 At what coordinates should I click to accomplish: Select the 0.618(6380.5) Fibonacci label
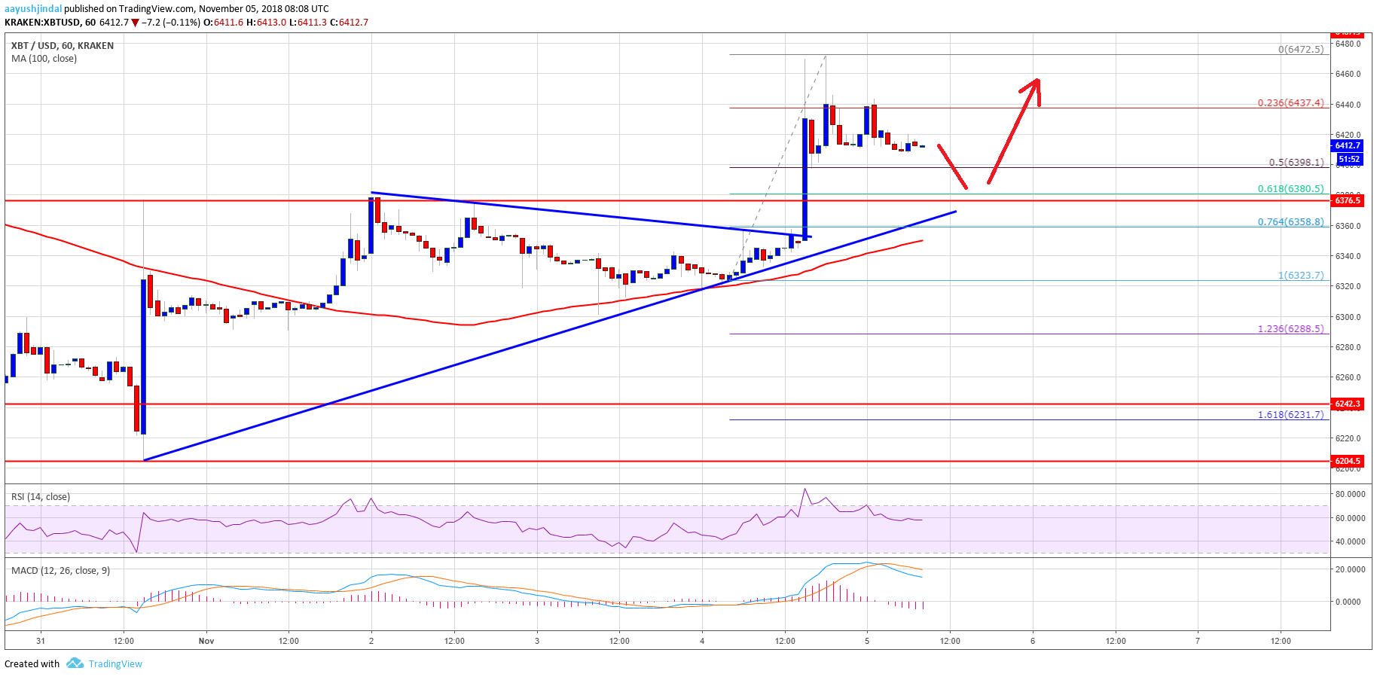pyautogui.click(x=1290, y=190)
